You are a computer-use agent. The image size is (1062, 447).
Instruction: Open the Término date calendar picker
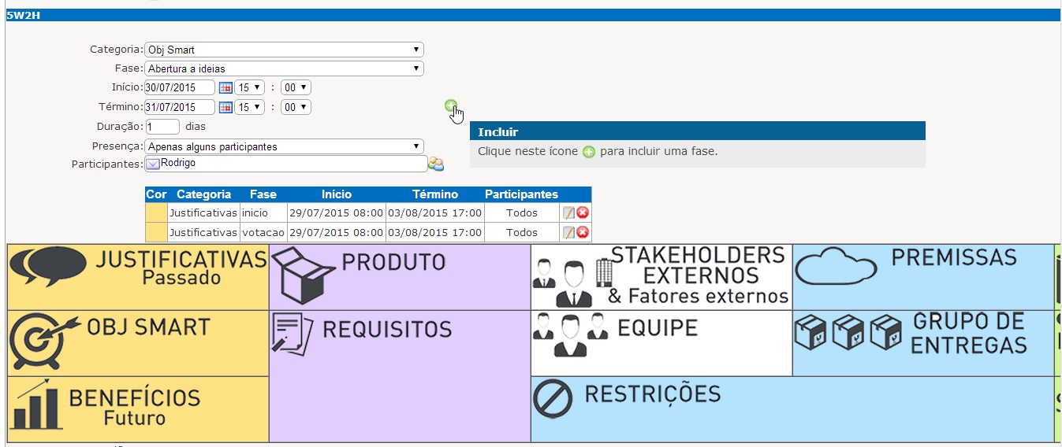[x=225, y=107]
